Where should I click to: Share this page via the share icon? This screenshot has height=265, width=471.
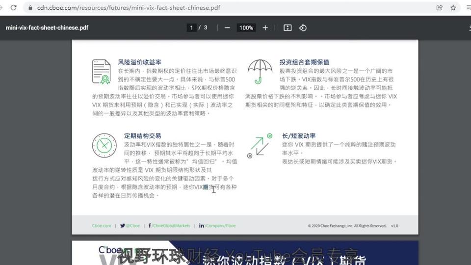[440, 8]
